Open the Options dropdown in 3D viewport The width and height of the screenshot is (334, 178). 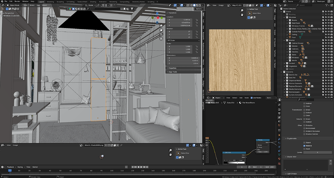pos(199,9)
